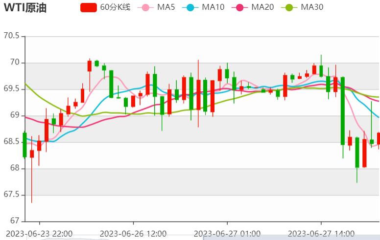Hide the MA10 line via legend
This screenshot has width=380, height=240.
coord(203,7)
